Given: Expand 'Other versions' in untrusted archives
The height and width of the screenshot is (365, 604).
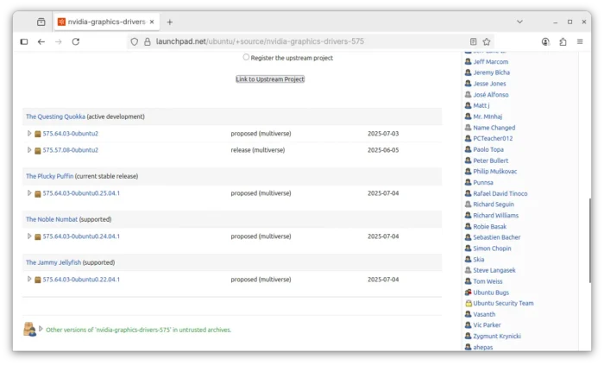Looking at the screenshot, I should pyautogui.click(x=41, y=329).
